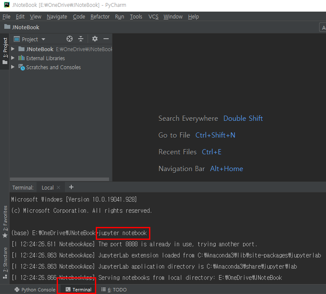Image resolution: width=326 pixels, height=294 pixels.
Task: Expand Scratches and Consoles node
Action: click(x=13, y=67)
